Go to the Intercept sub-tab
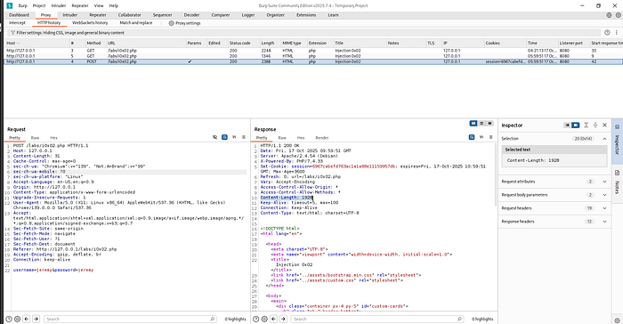Image resolution: width=623 pixels, height=324 pixels. 17,23
